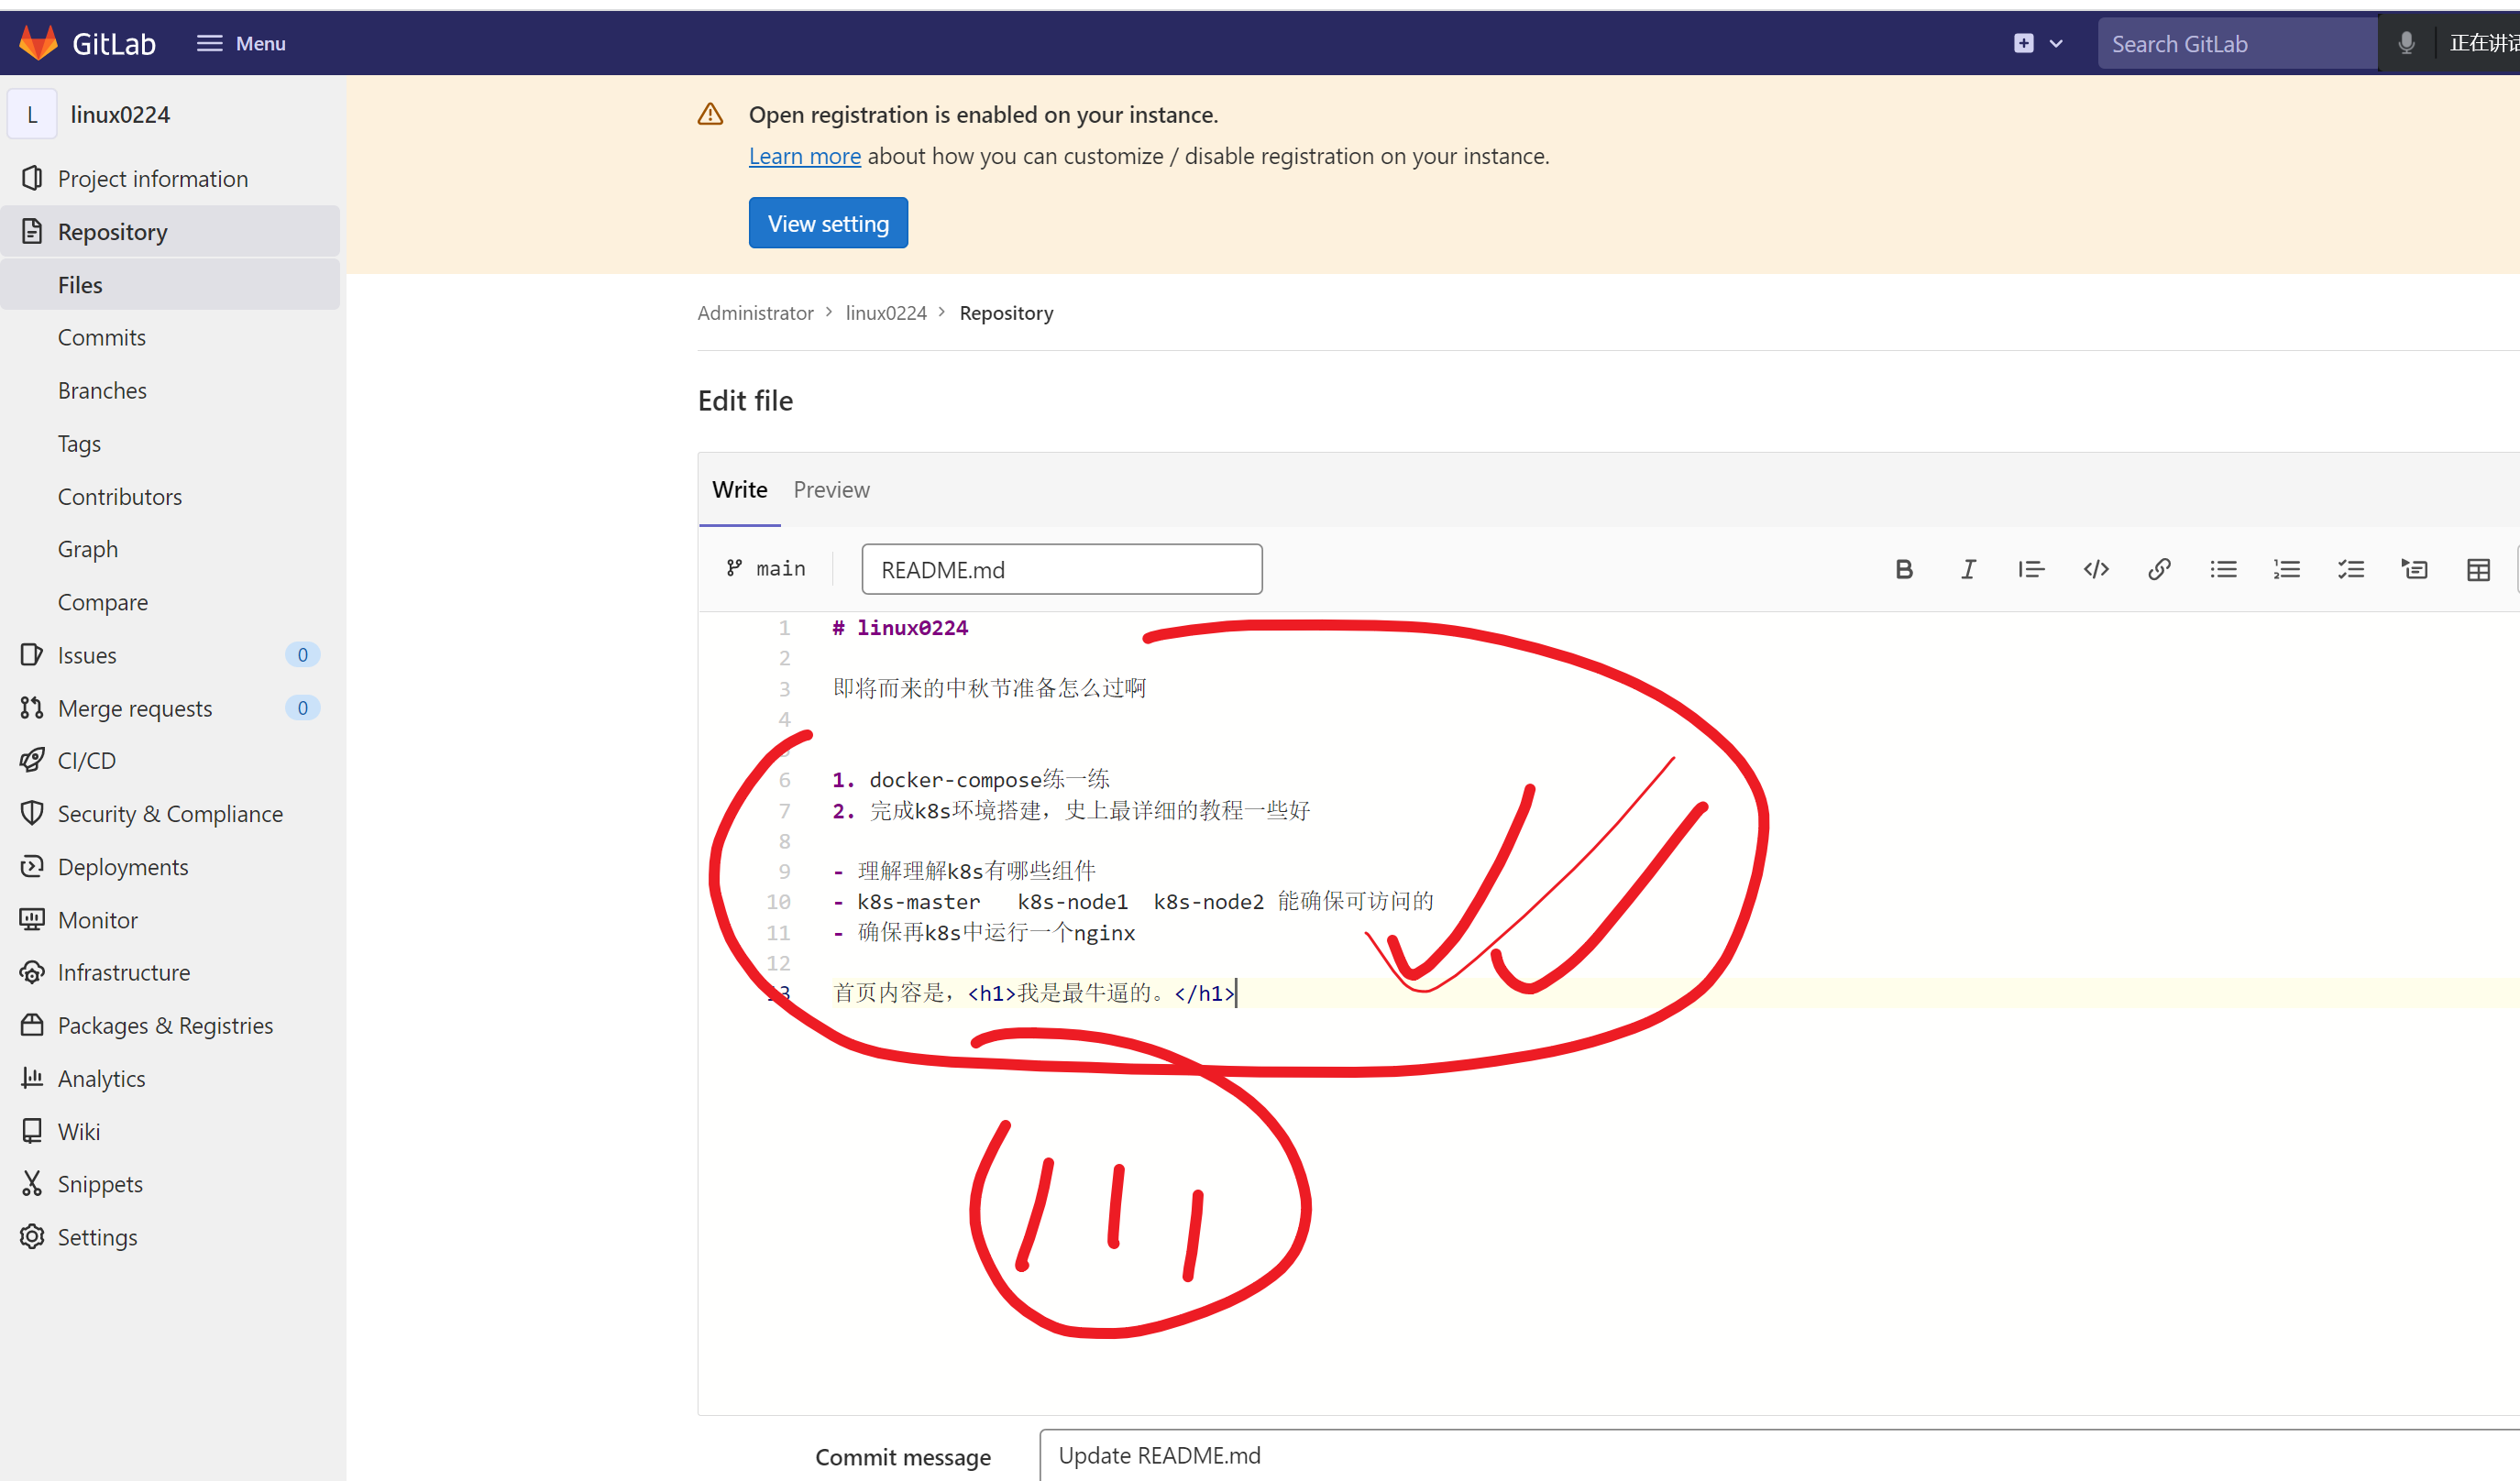Click the GitLab fox logo

[x=38, y=43]
